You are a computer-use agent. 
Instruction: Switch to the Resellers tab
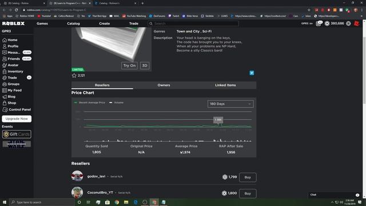(x=102, y=85)
